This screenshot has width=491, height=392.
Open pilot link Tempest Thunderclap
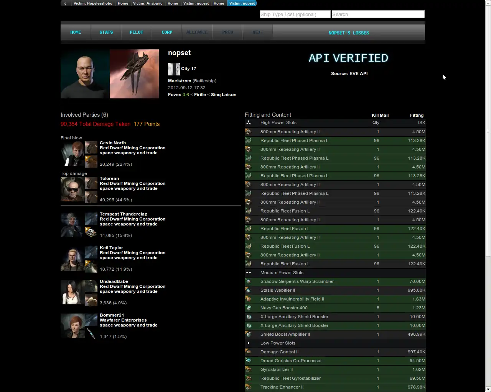click(124, 214)
